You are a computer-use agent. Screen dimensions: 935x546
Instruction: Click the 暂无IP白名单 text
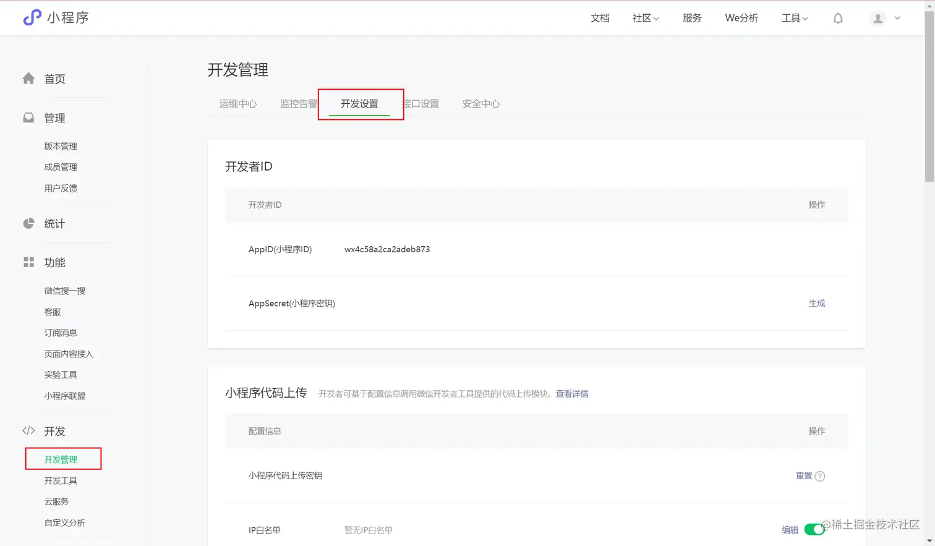369,530
